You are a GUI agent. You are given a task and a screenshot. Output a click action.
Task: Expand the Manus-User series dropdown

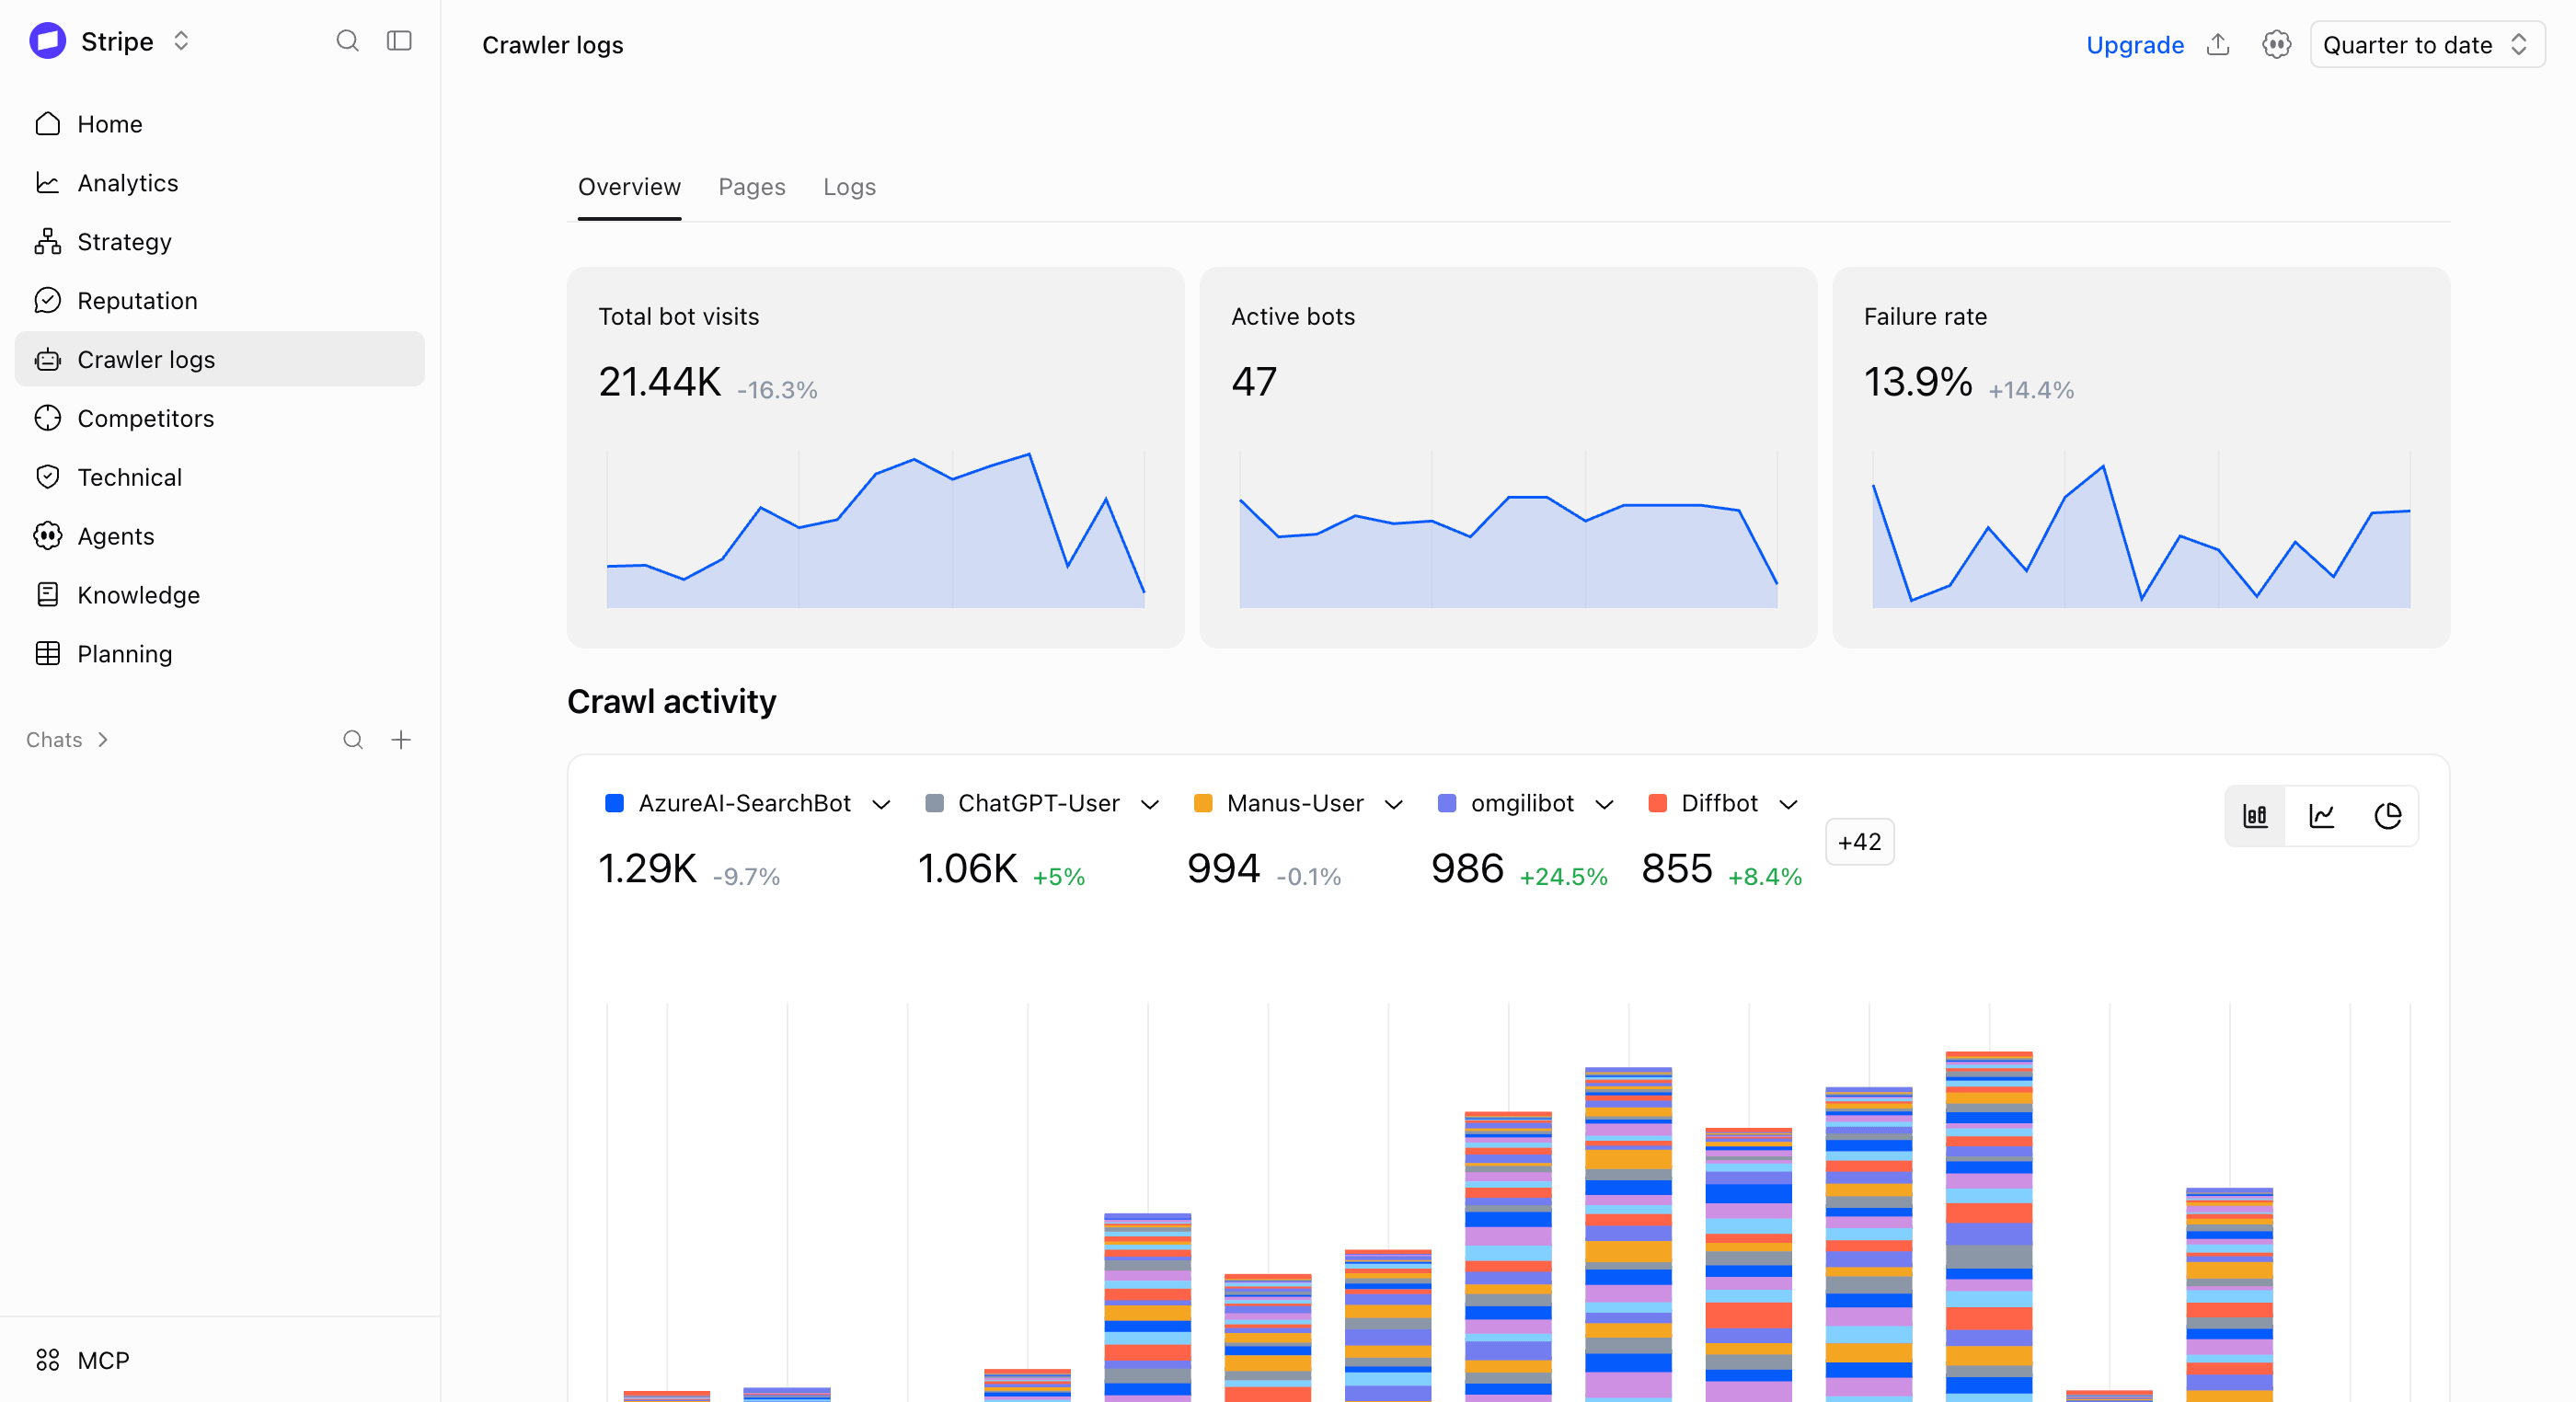(x=1394, y=804)
